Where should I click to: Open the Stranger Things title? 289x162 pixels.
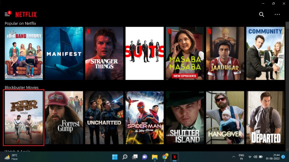pyautogui.click(x=104, y=53)
